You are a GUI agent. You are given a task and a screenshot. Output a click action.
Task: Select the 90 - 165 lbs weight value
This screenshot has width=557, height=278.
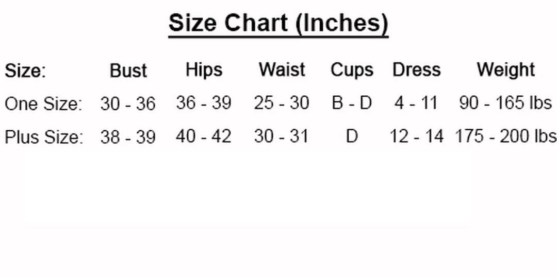click(x=505, y=103)
